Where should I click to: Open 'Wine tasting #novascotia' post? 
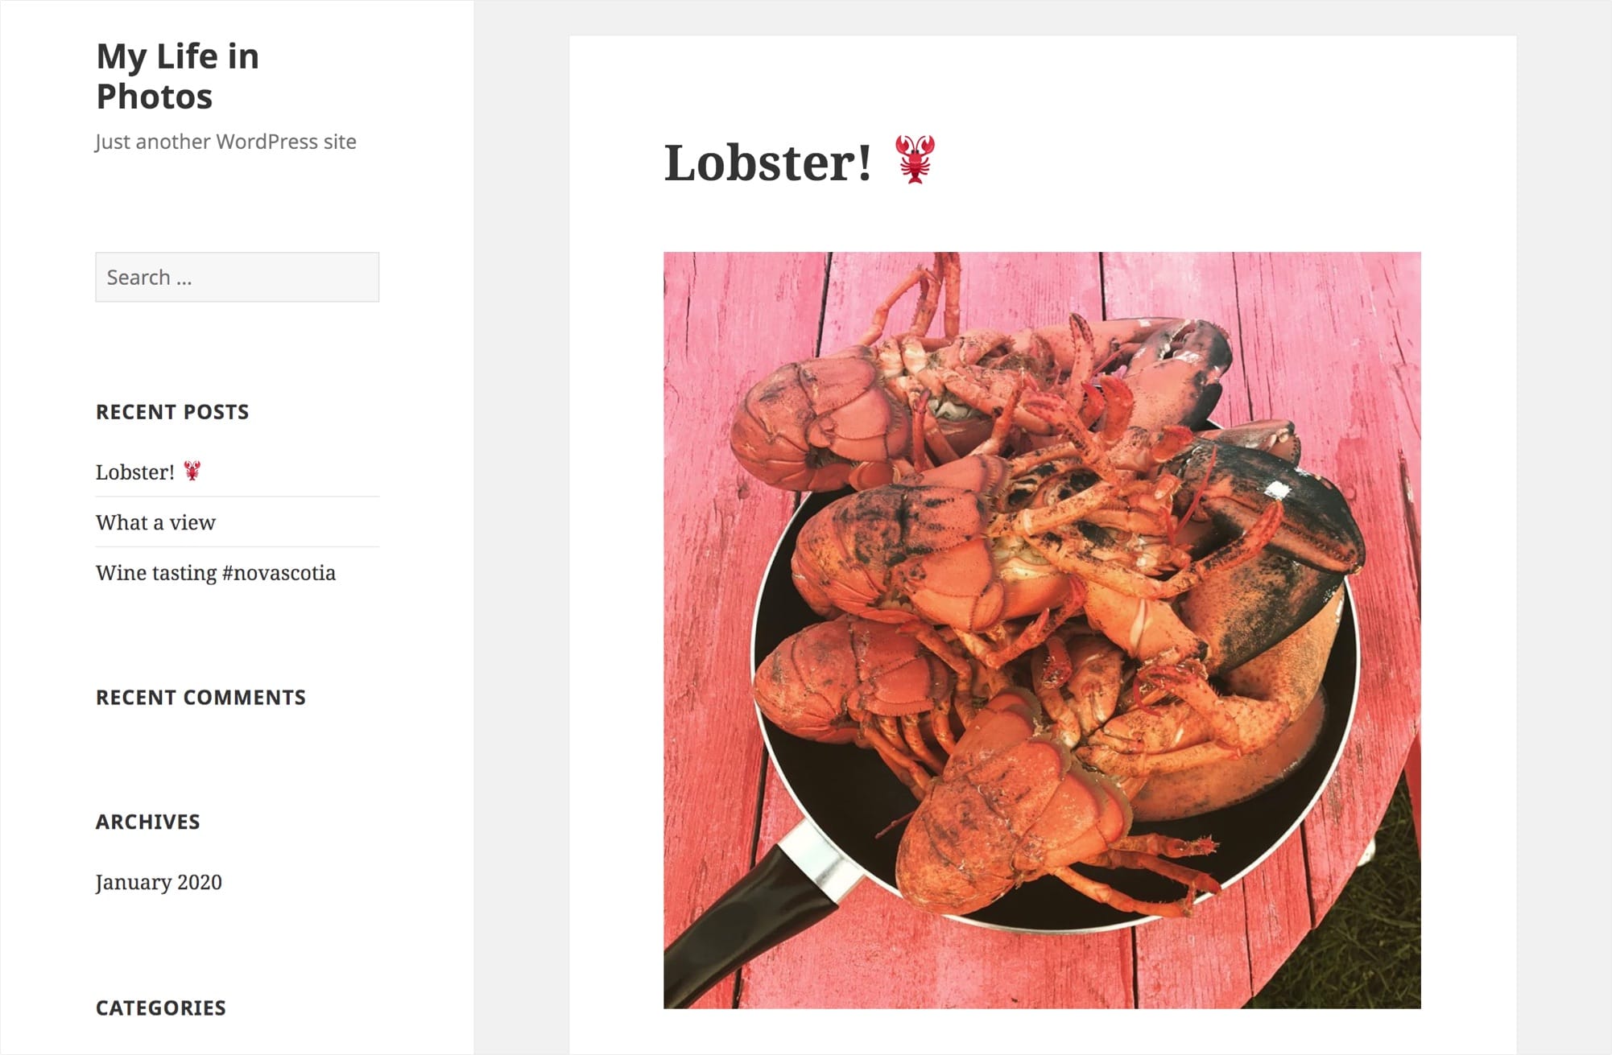[x=215, y=572]
